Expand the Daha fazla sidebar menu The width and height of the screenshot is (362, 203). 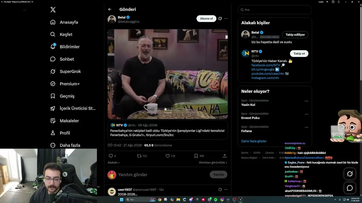(x=65, y=145)
